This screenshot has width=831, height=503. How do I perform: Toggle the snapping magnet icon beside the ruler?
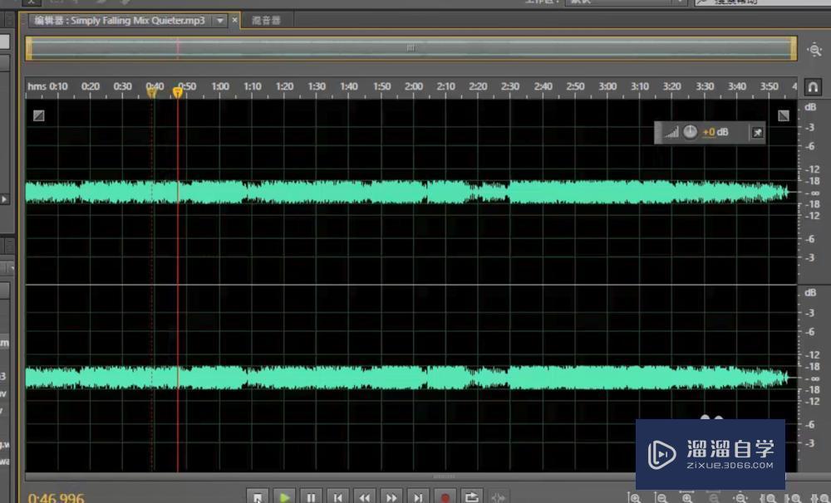point(813,87)
